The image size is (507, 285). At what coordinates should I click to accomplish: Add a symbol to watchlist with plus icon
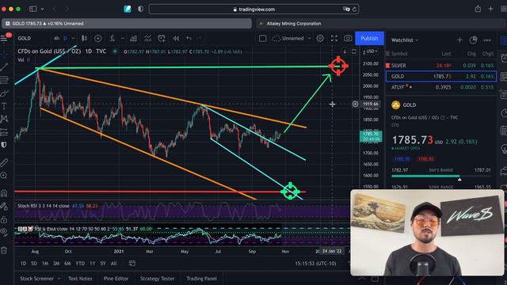coord(459,40)
